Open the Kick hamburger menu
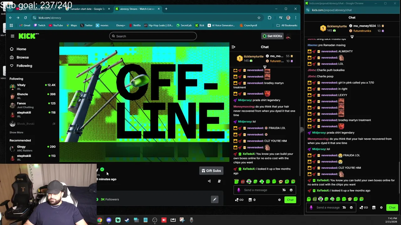The image size is (401, 225). pyautogui.click(x=13, y=36)
